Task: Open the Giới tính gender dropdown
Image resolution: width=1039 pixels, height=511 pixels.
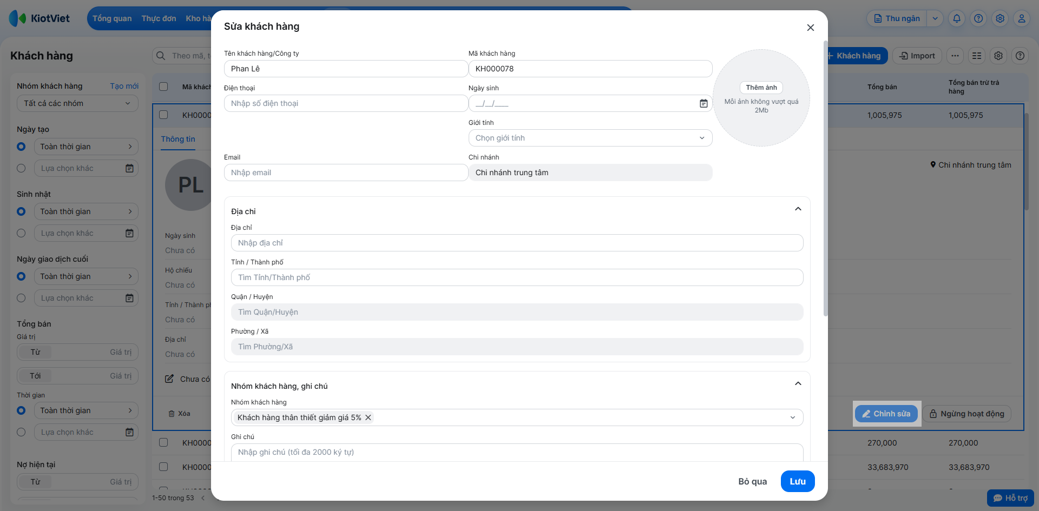Action: (x=590, y=138)
